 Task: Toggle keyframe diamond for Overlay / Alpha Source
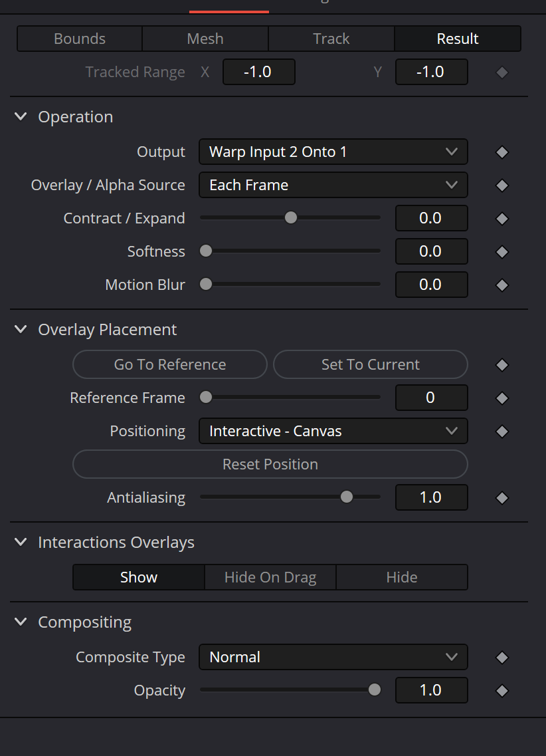501,186
